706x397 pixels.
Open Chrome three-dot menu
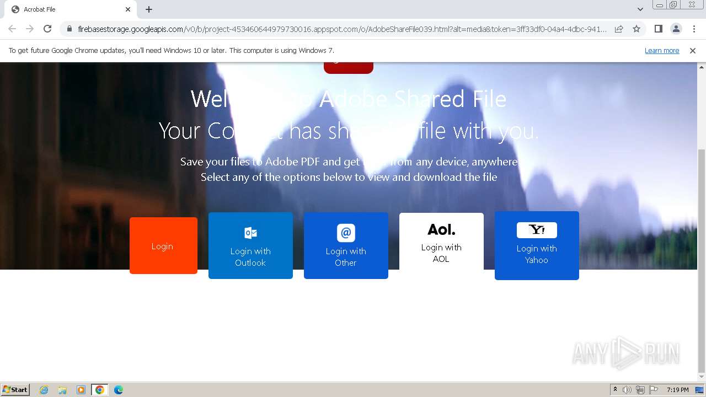tap(694, 29)
